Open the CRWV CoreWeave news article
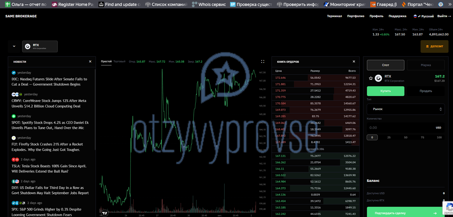This screenshot has height=217, width=453. tap(49, 103)
